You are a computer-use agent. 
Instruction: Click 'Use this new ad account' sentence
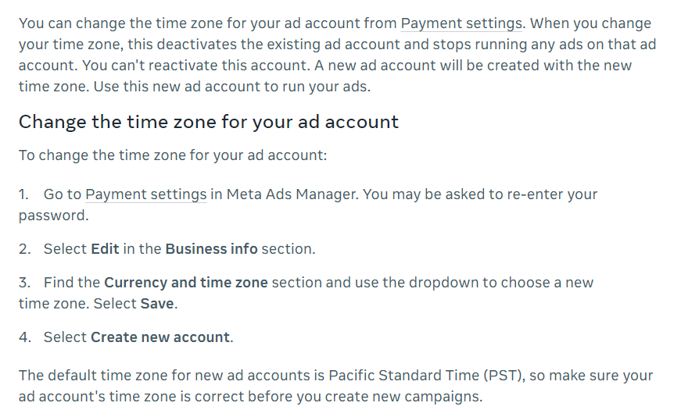coord(232,87)
